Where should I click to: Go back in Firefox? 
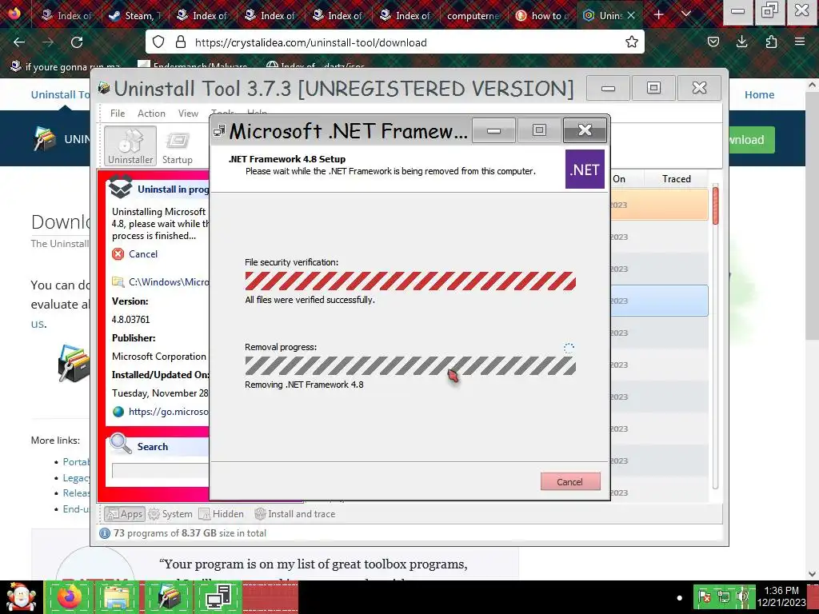coord(19,42)
